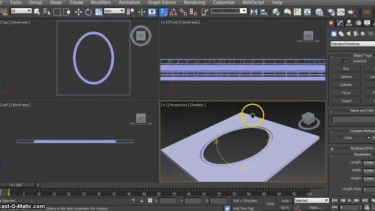The image size is (375, 211).
Task: Open the key filter Selected dropdown
Action: [x=311, y=200]
